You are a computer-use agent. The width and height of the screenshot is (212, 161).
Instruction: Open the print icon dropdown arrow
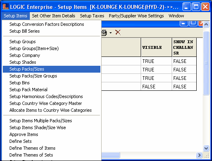110,33
